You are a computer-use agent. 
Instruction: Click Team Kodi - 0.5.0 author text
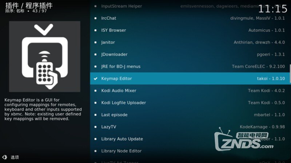[x=266, y=103]
